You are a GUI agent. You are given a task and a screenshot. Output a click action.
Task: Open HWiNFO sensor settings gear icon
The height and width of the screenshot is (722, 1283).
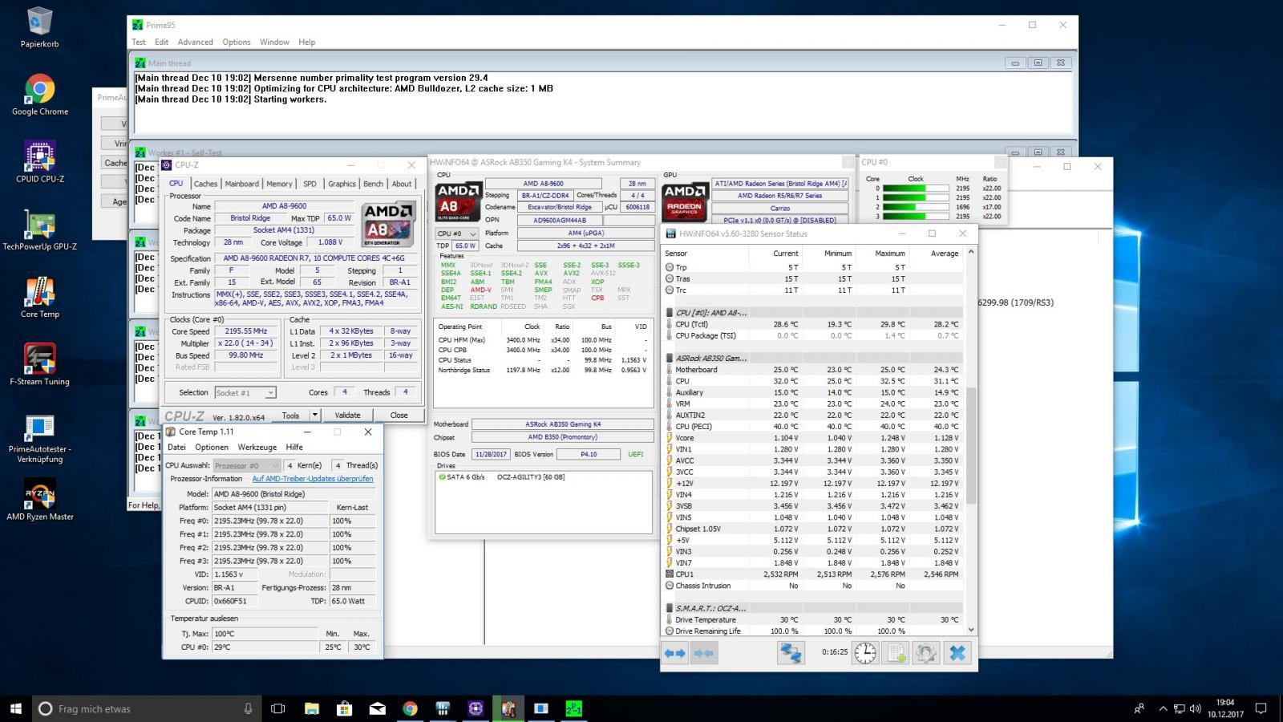pyautogui.click(x=925, y=653)
